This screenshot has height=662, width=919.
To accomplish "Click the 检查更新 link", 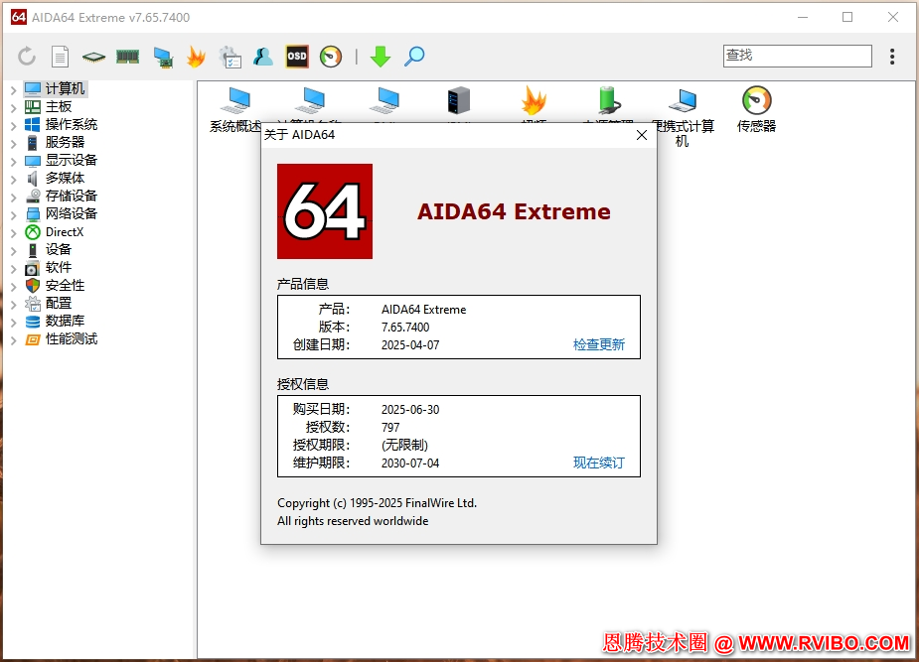I will (598, 344).
